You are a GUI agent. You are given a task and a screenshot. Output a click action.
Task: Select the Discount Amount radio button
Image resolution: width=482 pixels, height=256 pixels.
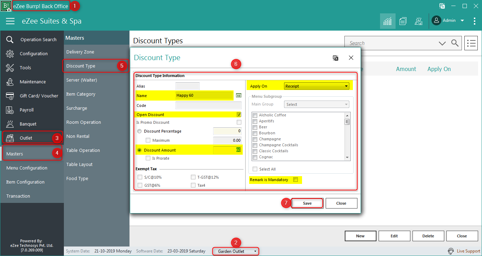(139, 150)
